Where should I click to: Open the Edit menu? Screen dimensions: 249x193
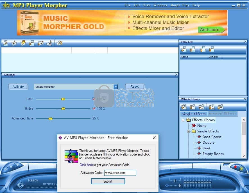137,5
